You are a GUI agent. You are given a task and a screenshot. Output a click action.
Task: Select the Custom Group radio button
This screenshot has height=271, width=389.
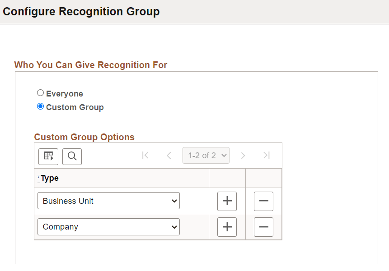coord(40,106)
